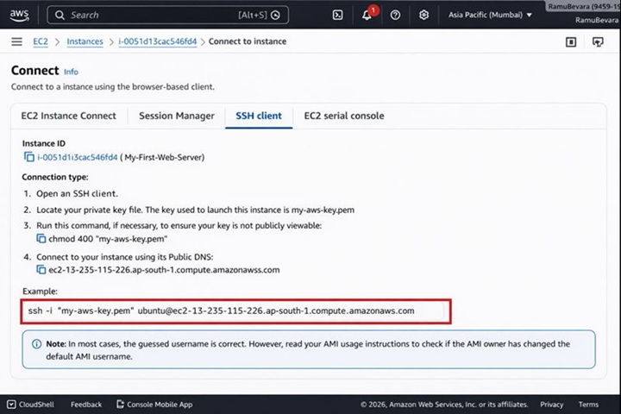Select the EC2 serial console tab

click(344, 116)
